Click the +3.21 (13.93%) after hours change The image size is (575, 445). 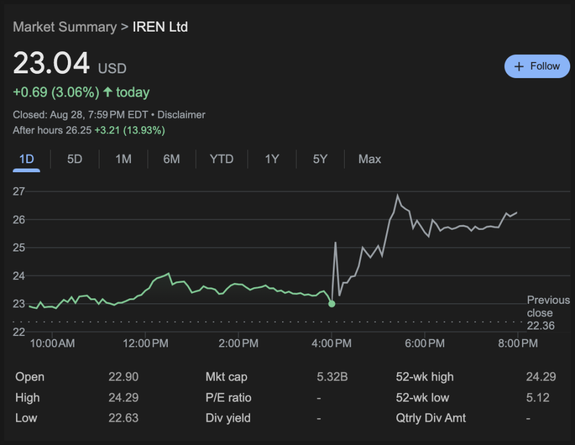point(130,130)
